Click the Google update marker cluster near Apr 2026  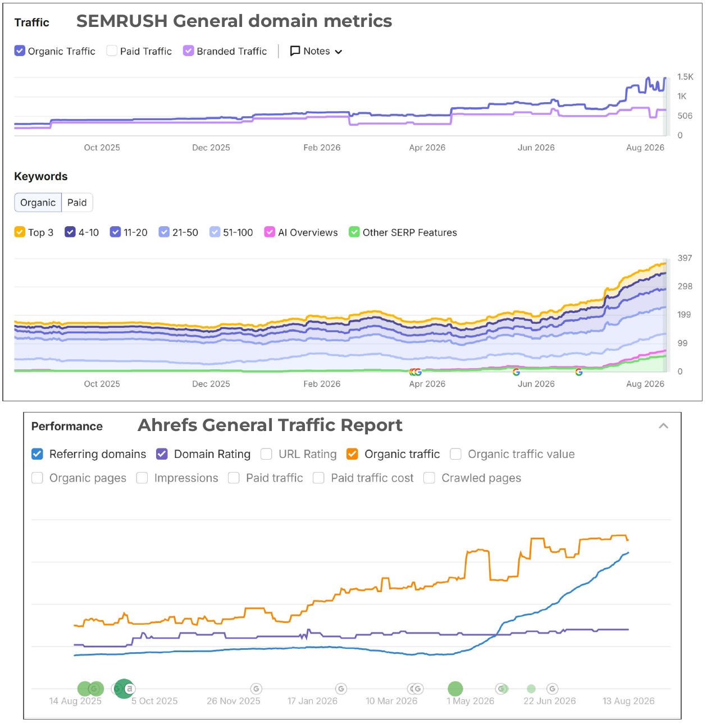tap(416, 372)
